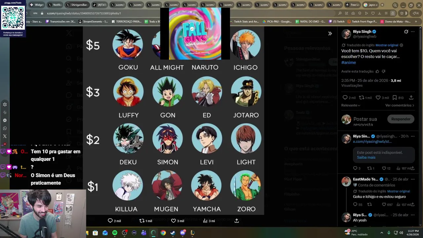Click the browser search icon in tab bar
This screenshot has width=423, height=238.
tap(395, 5)
